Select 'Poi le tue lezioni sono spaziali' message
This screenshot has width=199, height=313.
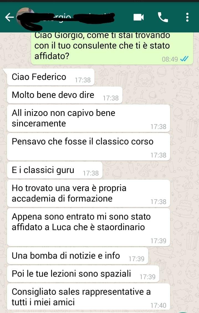coord(83,274)
